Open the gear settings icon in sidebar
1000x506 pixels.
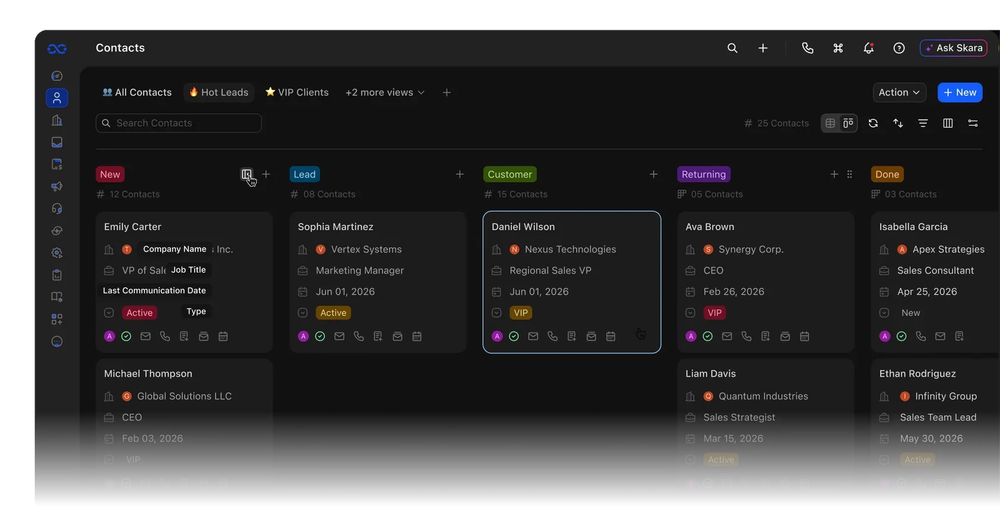coord(57,253)
